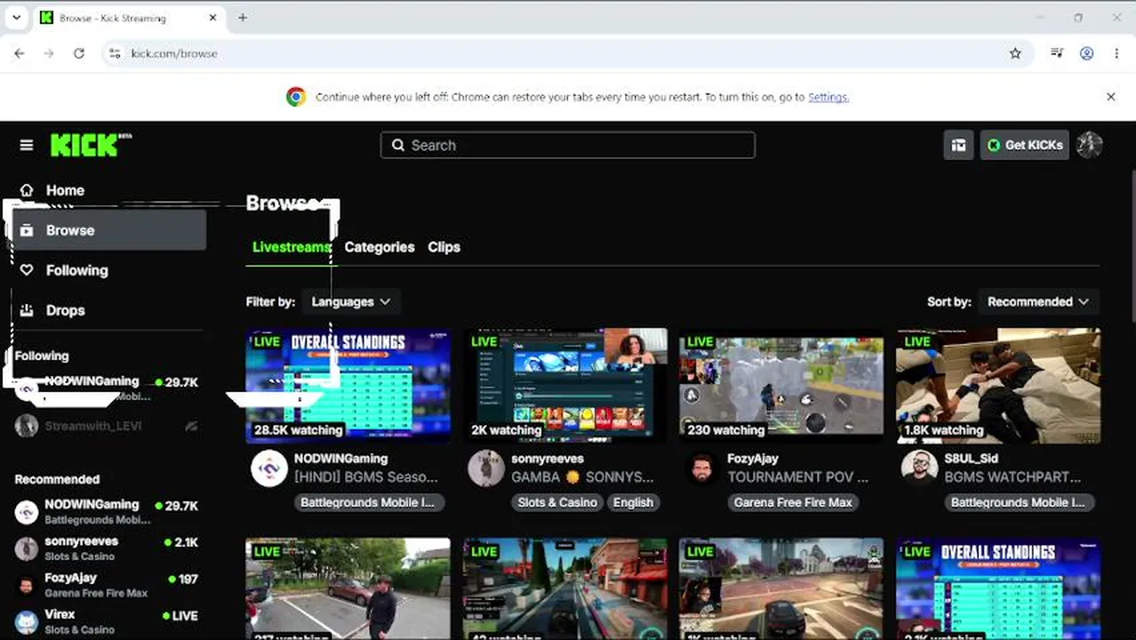Click the Slots & Casino tag
This screenshot has height=640, width=1136.
pyautogui.click(x=557, y=502)
